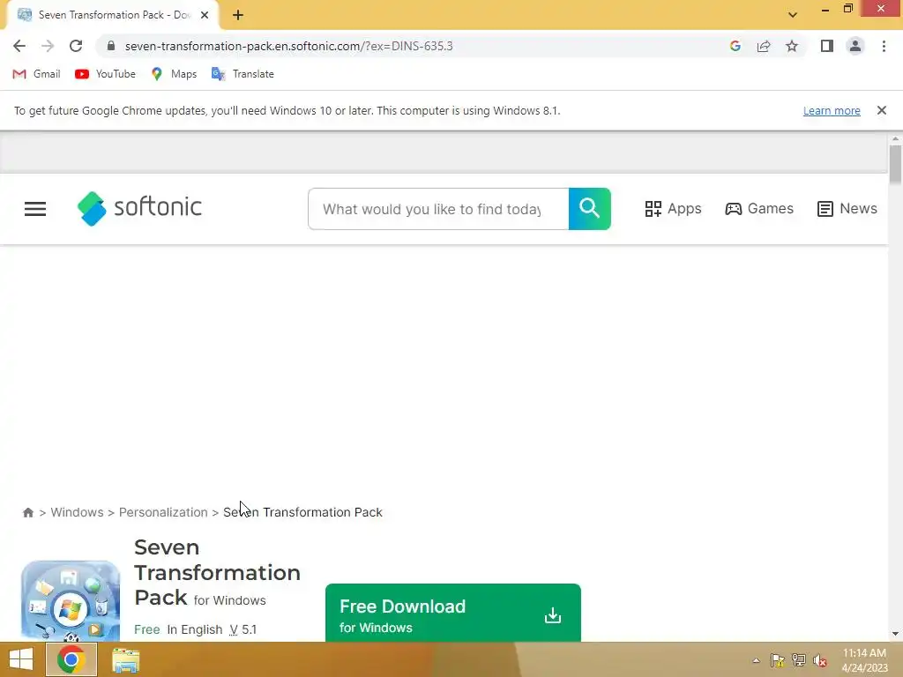Image resolution: width=903 pixels, height=677 pixels.
Task: Click scrollbar down arrow
Action: coord(895,634)
